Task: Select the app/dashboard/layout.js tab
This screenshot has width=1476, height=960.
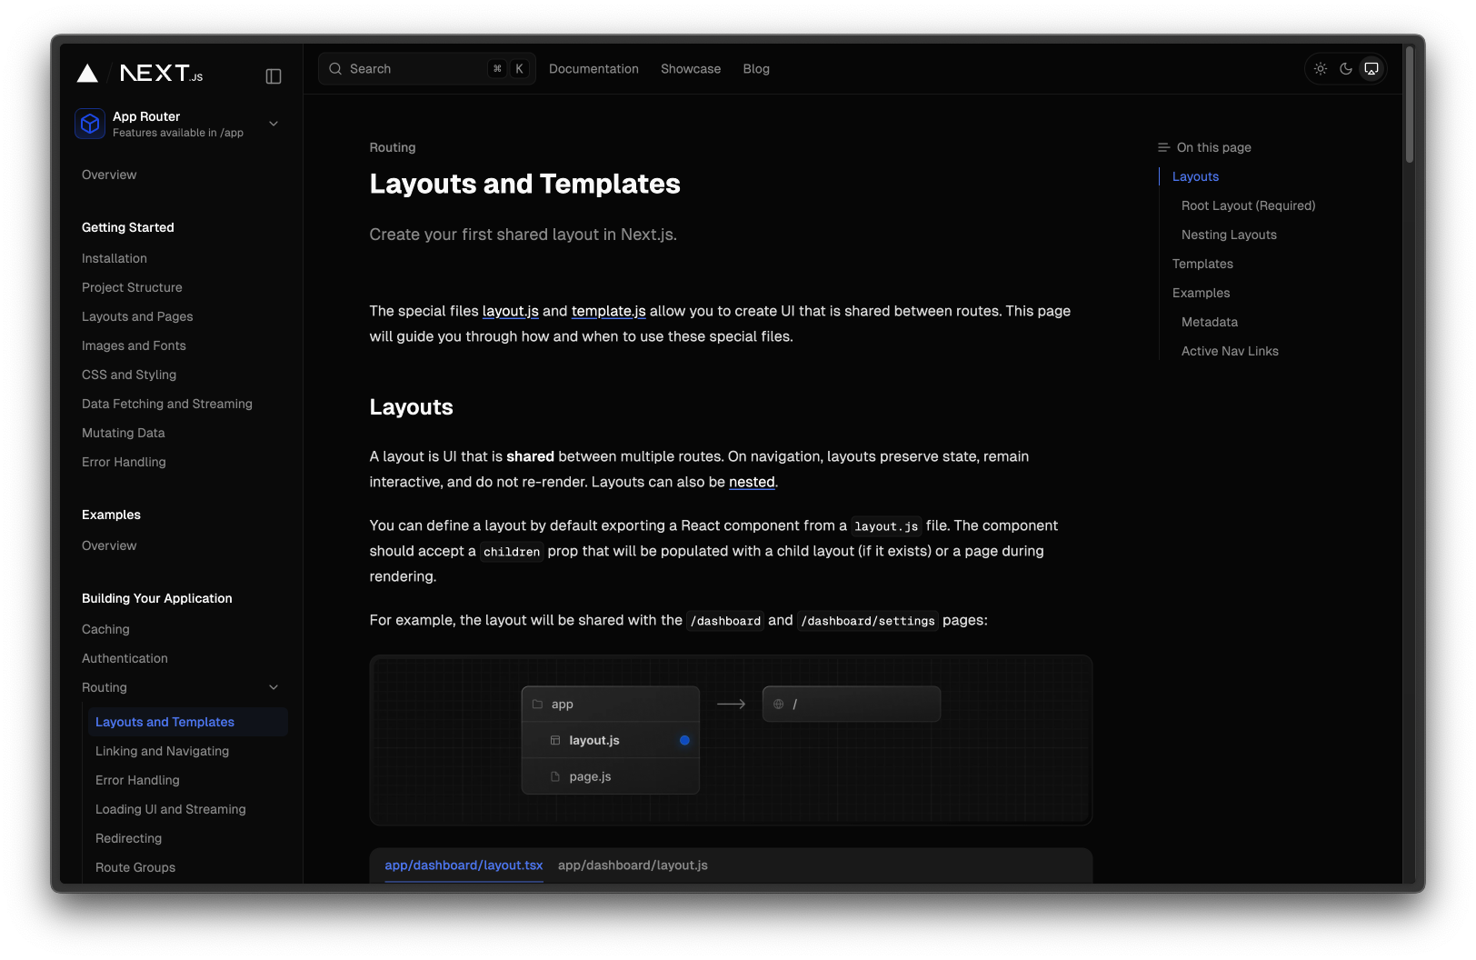Action: [x=633, y=865]
